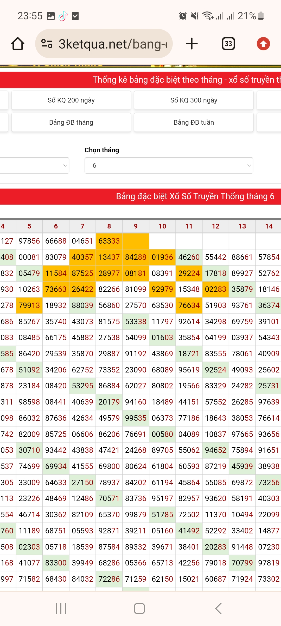Select green cell 30710
The height and width of the screenshot is (626, 281).
(x=29, y=450)
